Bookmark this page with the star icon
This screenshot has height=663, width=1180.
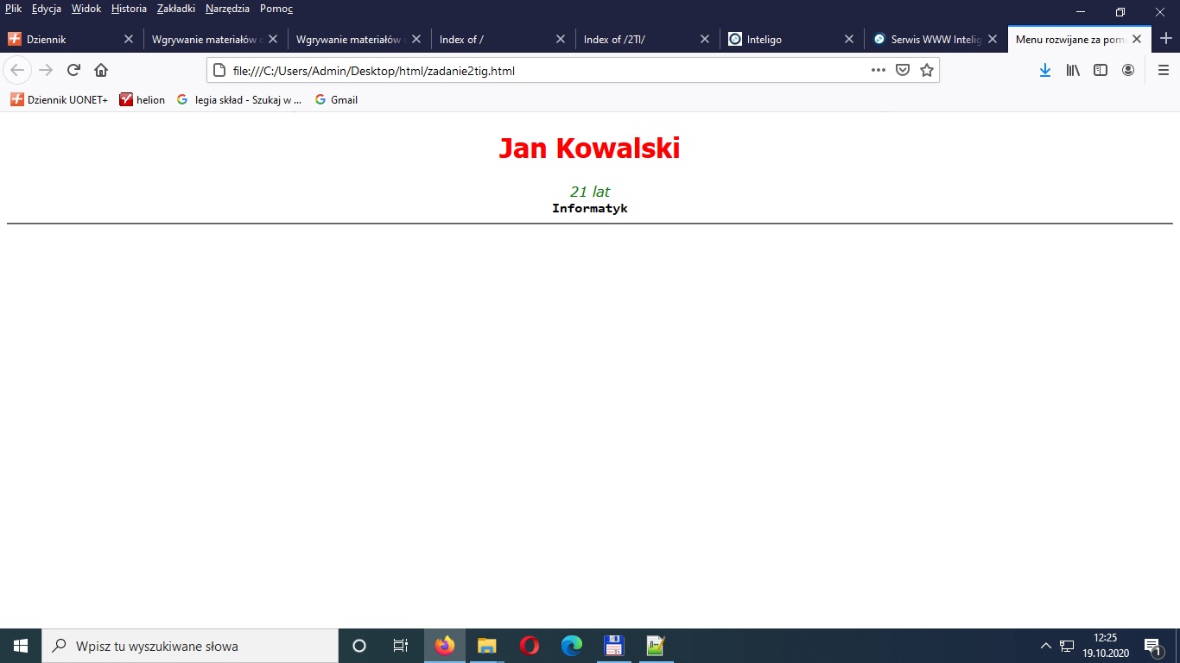click(927, 70)
